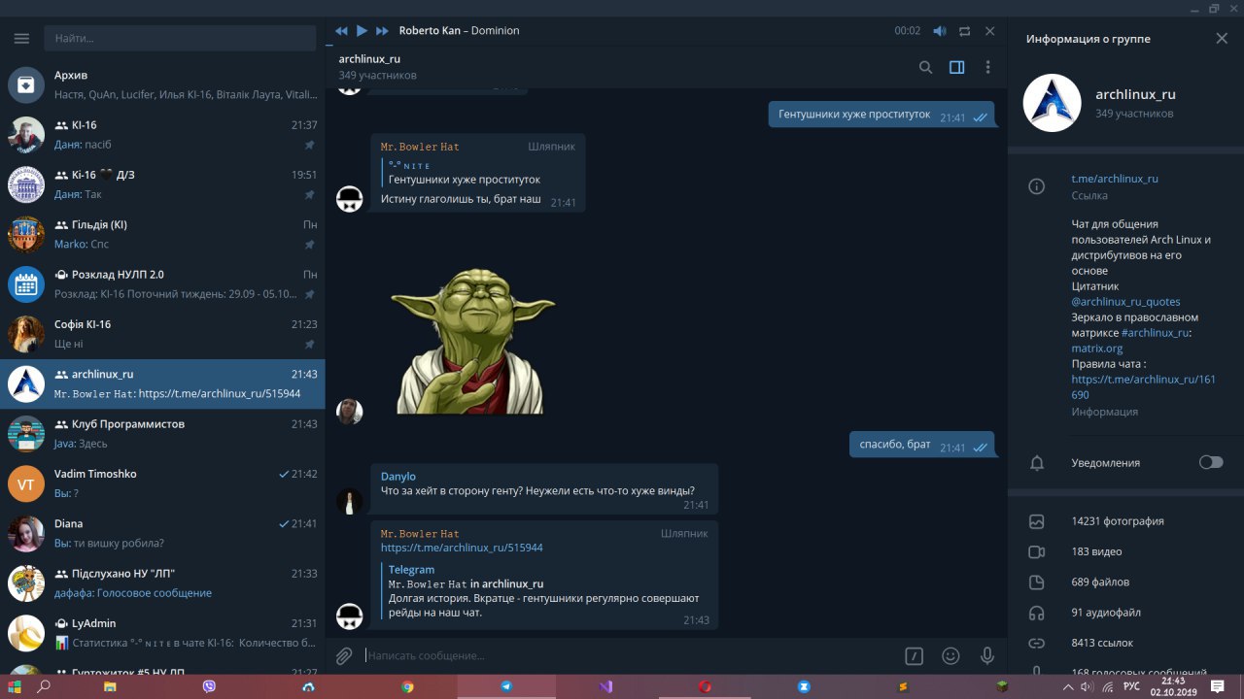
Task: Open the Windows notification center
Action: coord(1218,686)
